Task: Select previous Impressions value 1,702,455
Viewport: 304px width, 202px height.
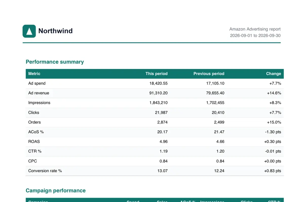Action: (215, 103)
